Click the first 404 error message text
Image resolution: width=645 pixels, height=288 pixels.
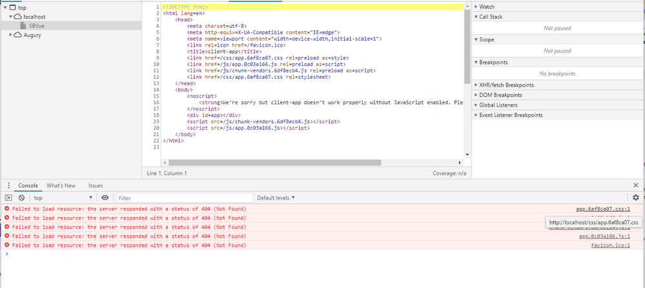click(129, 209)
